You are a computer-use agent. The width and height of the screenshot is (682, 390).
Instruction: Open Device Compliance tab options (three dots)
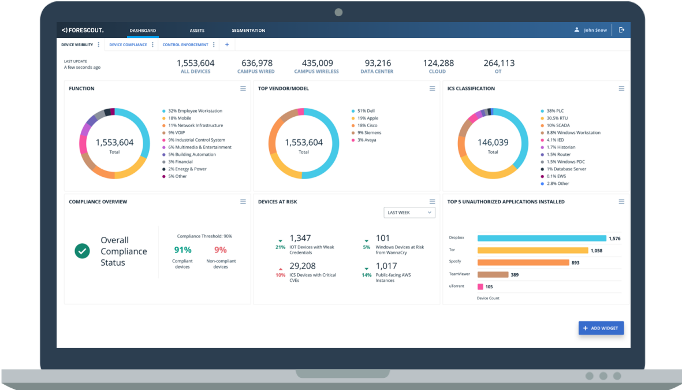click(152, 44)
